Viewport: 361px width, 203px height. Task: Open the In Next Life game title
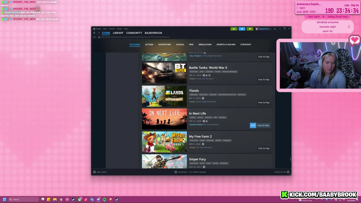pyautogui.click(x=197, y=114)
